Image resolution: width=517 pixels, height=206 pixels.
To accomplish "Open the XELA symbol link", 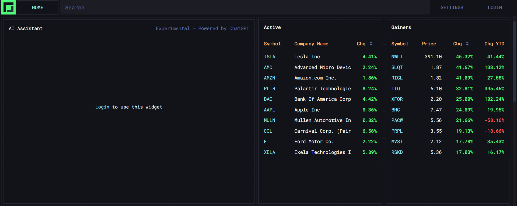I will pyautogui.click(x=270, y=152).
